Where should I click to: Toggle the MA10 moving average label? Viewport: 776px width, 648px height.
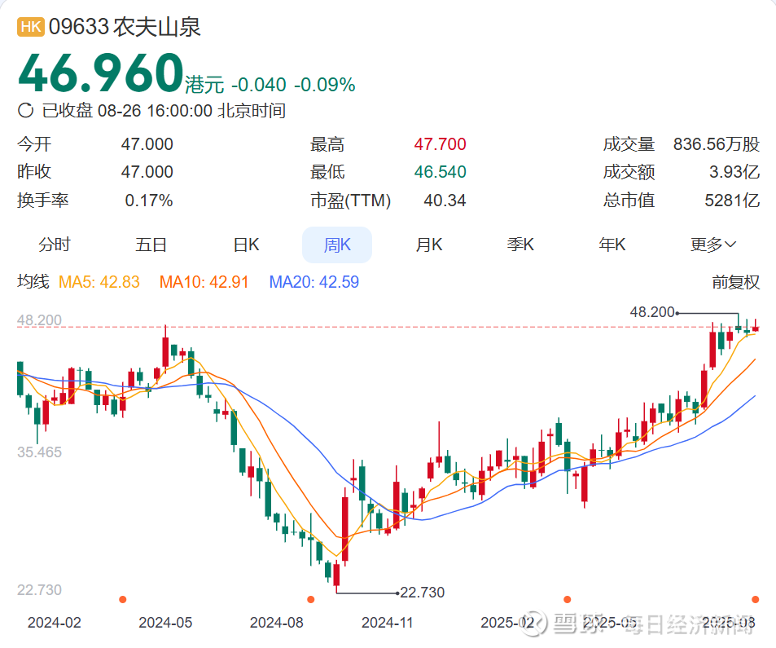204,282
